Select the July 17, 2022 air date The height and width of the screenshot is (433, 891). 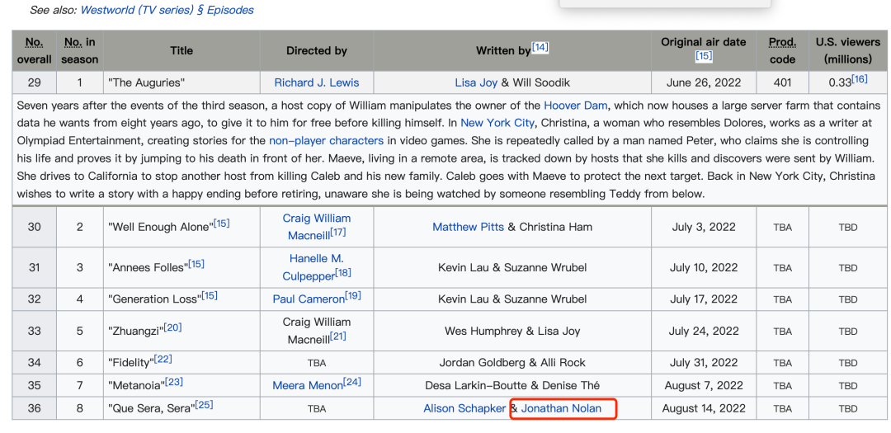704,299
